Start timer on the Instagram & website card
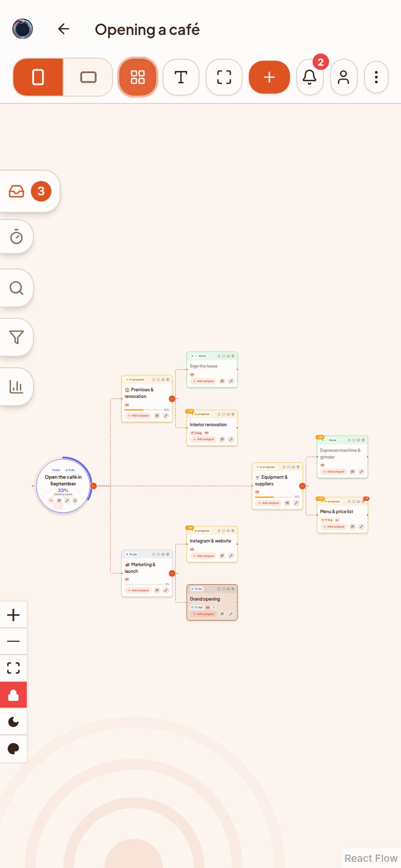 (218, 531)
